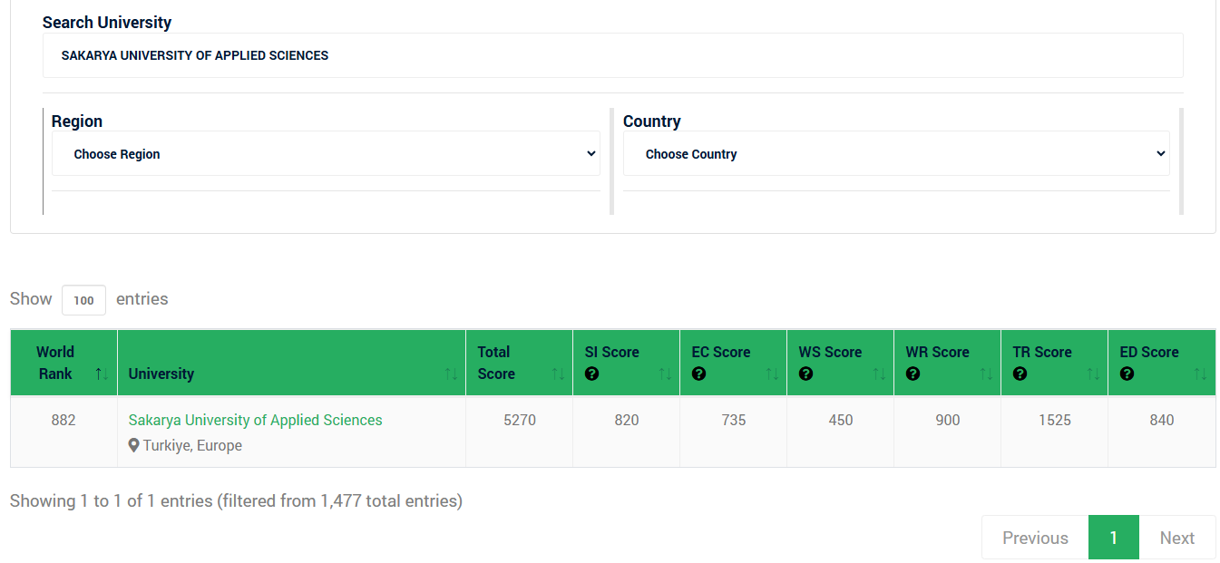Go to the Next results page
The image size is (1220, 563).
coord(1177,538)
